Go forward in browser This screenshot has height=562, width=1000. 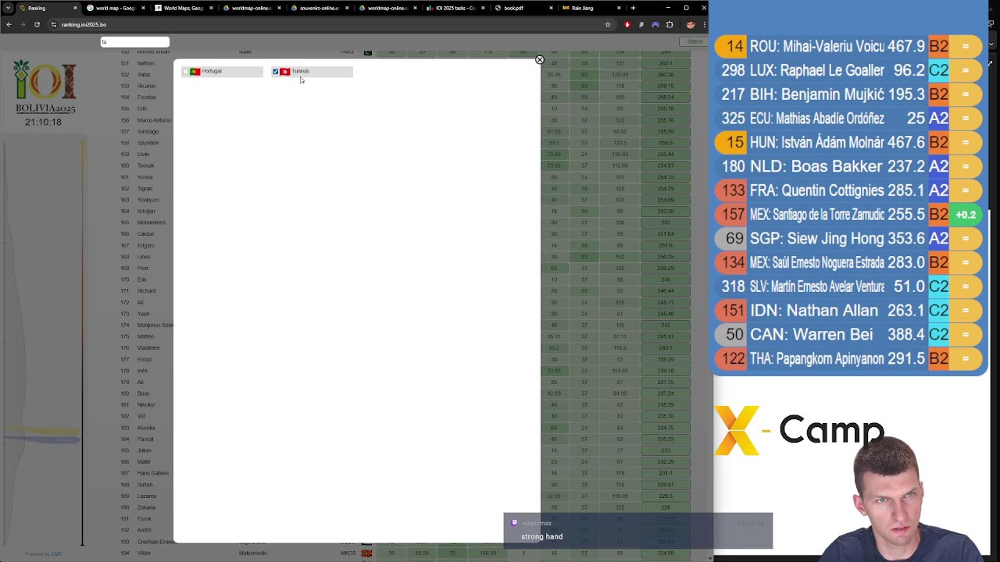pos(23,24)
